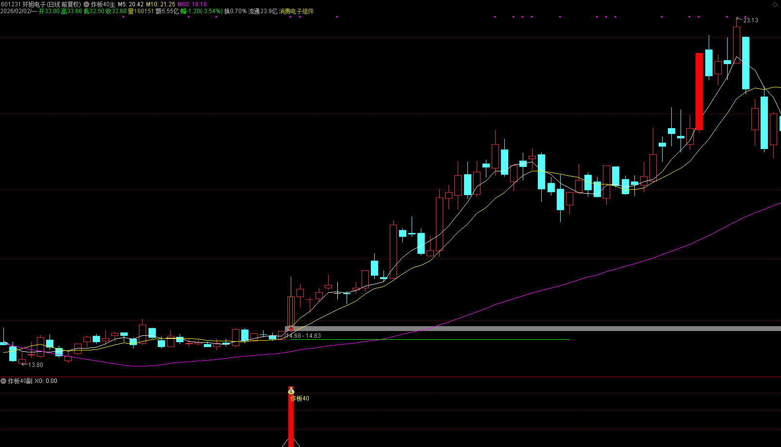Click the 14.68 - 14.83 price range label
This screenshot has width=781, height=447.
[x=303, y=336]
